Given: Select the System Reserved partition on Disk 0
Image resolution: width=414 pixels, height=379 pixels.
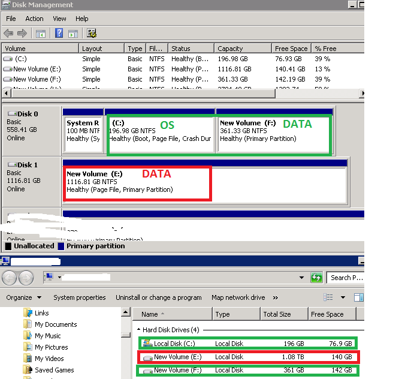Looking at the screenshot, I should pos(83,131).
